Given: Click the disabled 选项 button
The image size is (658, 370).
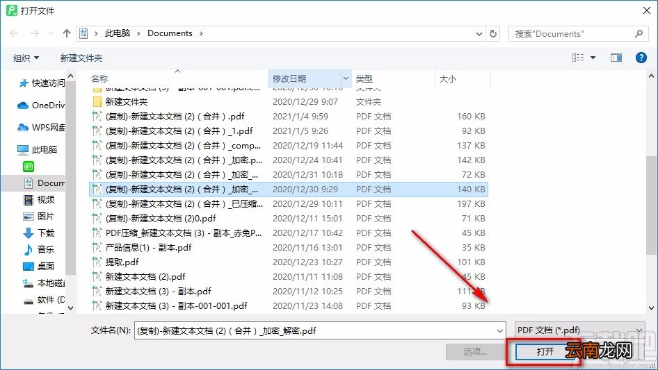Looking at the screenshot, I should point(475,351).
